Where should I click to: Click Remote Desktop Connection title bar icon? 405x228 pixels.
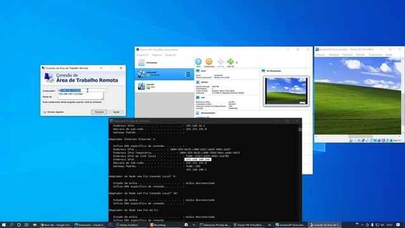click(44, 68)
